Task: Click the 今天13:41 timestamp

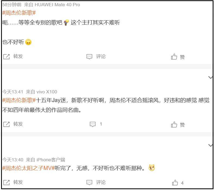Action: click(13, 92)
